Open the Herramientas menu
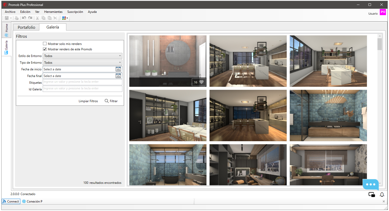Image resolution: width=389 pixels, height=211 pixels. (x=53, y=12)
